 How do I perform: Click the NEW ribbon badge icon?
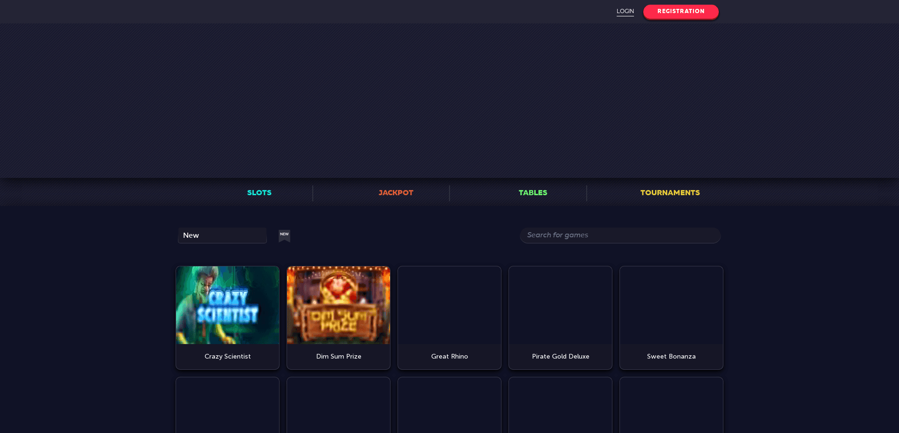284,236
